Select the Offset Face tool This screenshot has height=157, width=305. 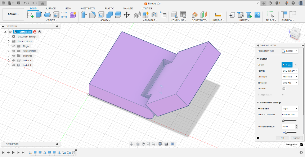point(118,15)
